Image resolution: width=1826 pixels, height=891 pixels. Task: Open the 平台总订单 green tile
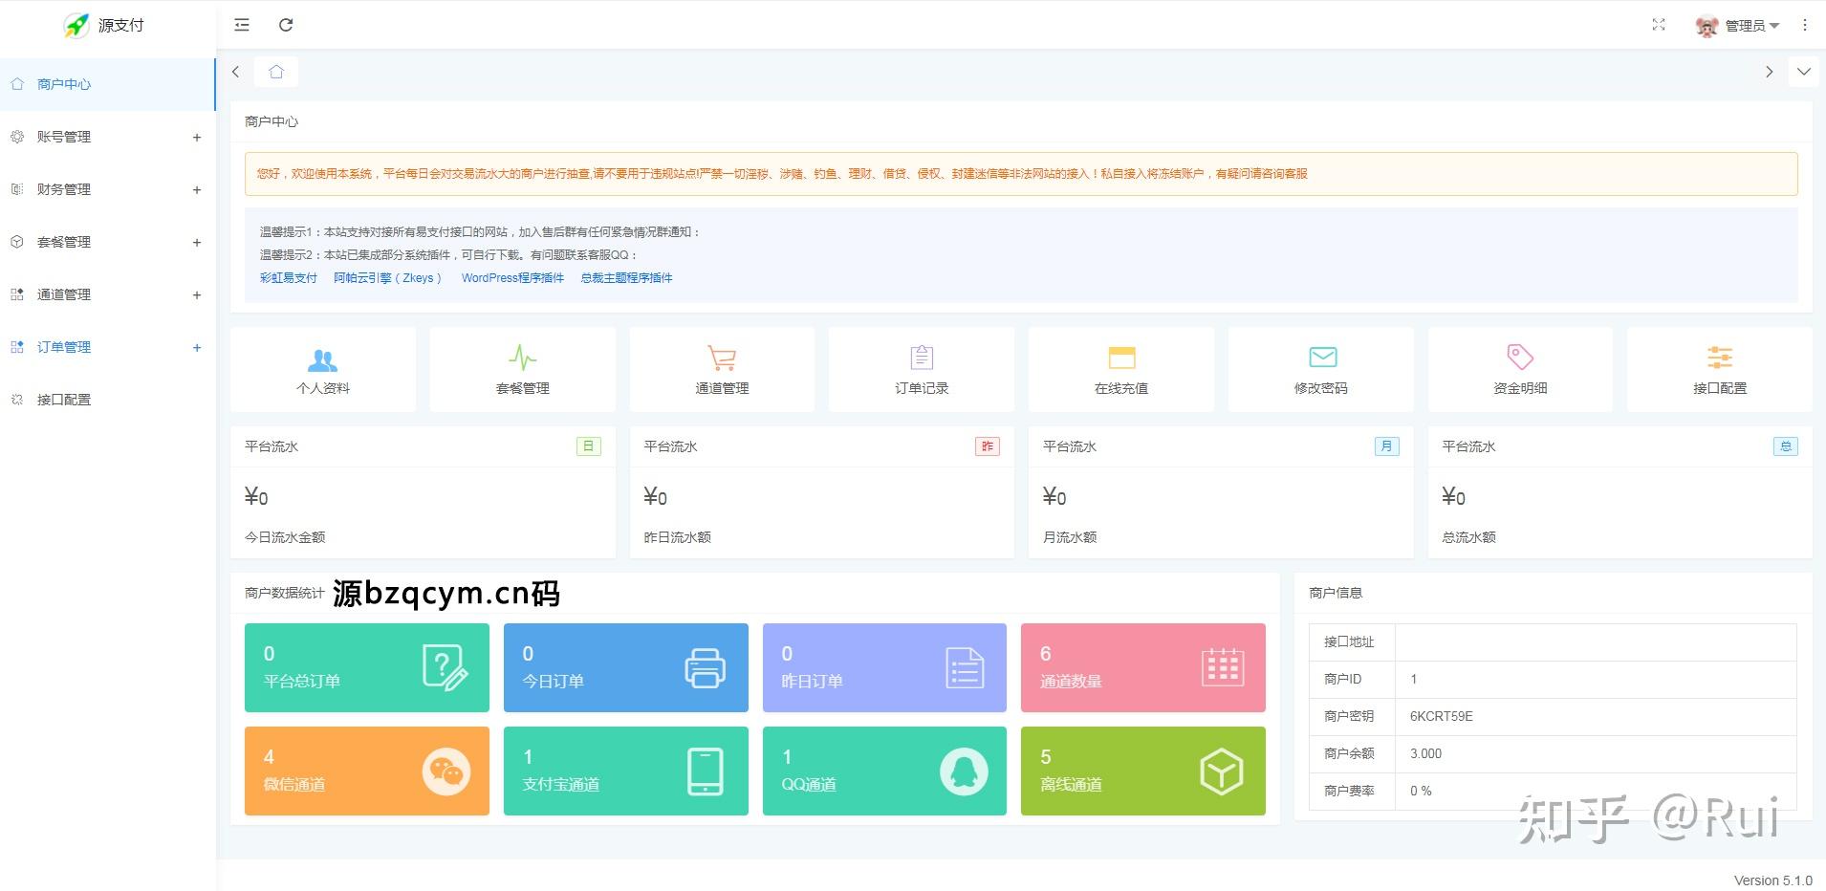click(x=367, y=667)
